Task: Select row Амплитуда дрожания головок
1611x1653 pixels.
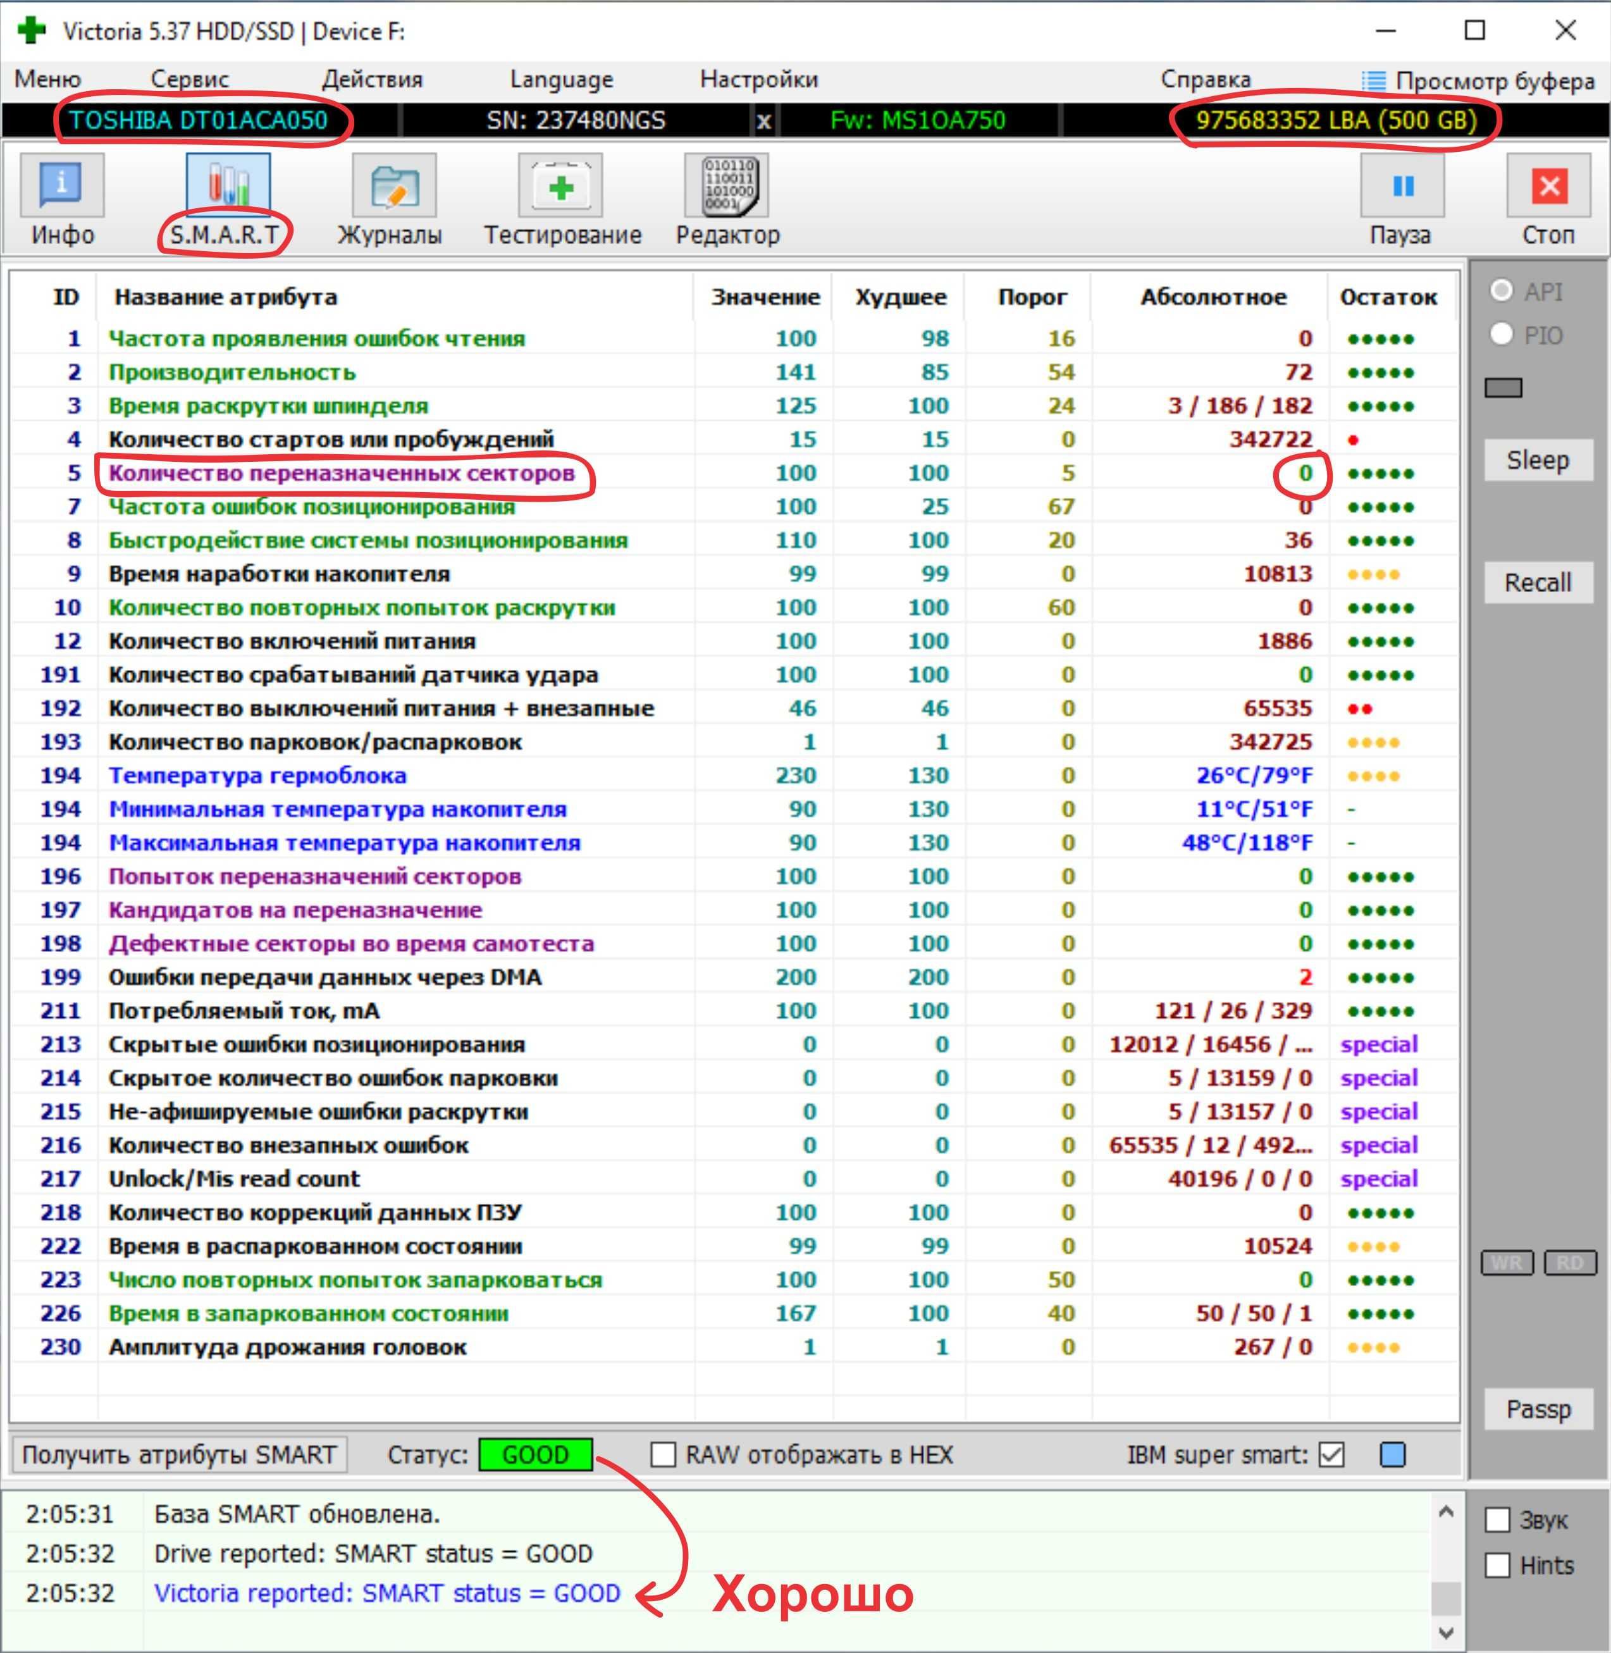Action: [x=734, y=1347]
